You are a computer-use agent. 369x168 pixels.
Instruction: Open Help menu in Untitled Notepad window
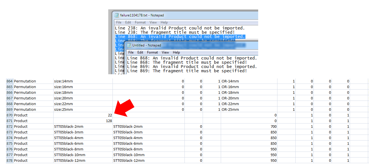coord(176,52)
